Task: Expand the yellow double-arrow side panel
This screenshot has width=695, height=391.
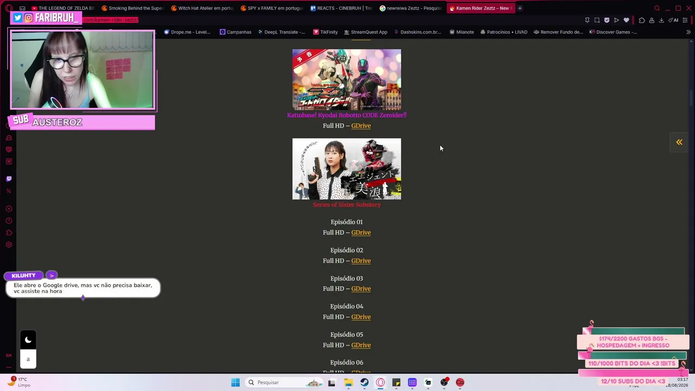Action: [x=679, y=142]
